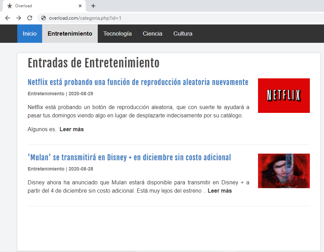Open the Entretenimiento menu item
The height and width of the screenshot is (252, 324).
click(x=70, y=34)
